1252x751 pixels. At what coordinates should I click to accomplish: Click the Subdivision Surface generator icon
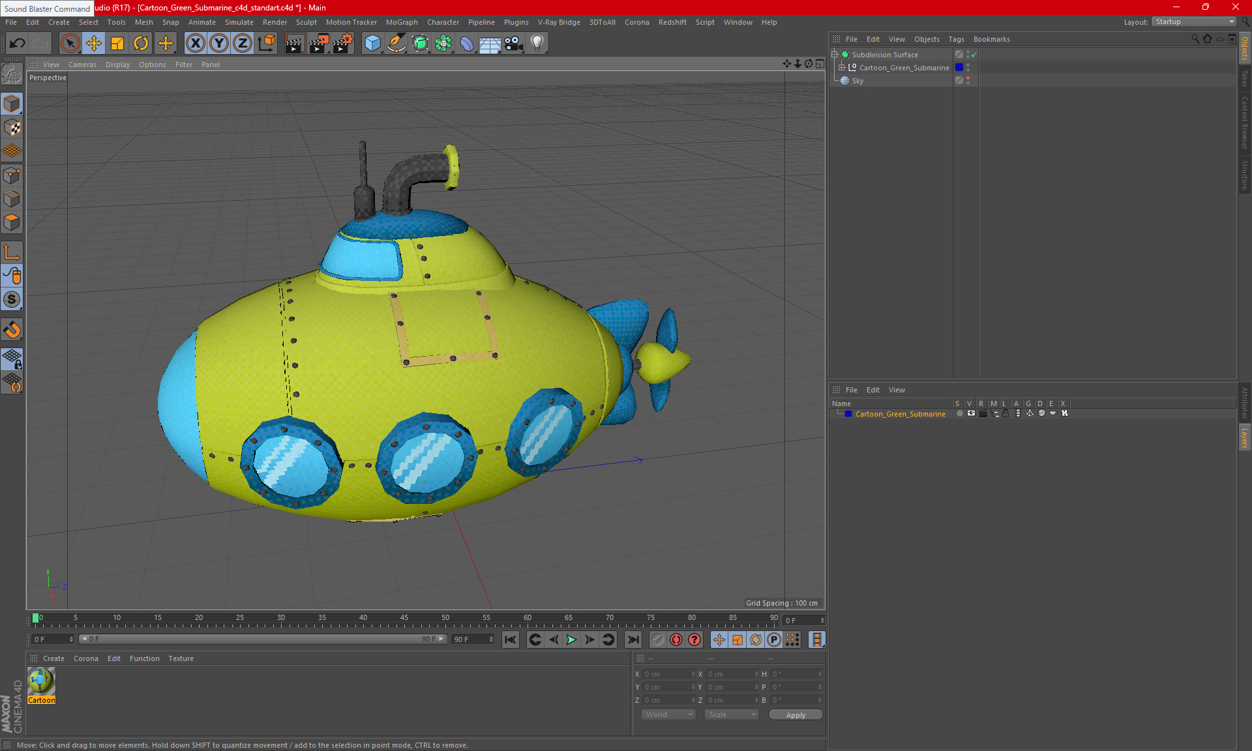(420, 44)
